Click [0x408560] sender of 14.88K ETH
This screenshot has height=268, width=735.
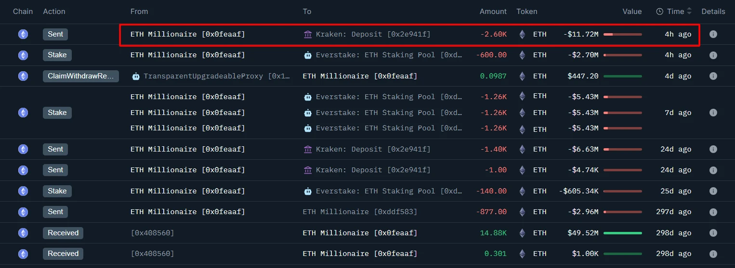click(x=152, y=233)
